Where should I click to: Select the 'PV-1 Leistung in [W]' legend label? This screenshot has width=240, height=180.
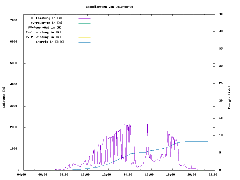[x=43, y=32]
